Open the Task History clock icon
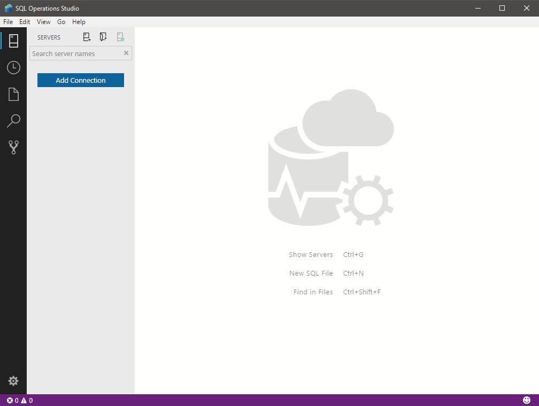Viewport: 539px width, 406px height. (x=13, y=68)
